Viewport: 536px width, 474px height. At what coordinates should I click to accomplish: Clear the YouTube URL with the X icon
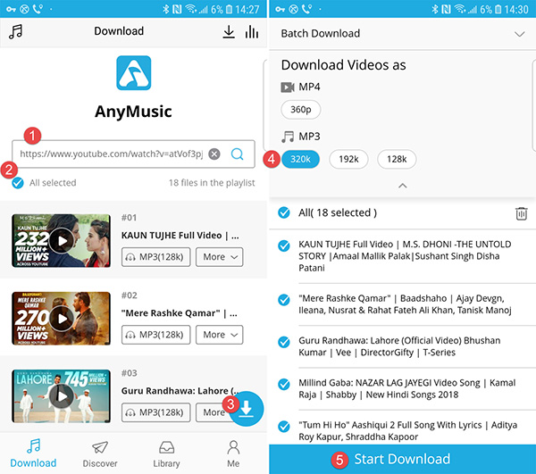tap(214, 154)
